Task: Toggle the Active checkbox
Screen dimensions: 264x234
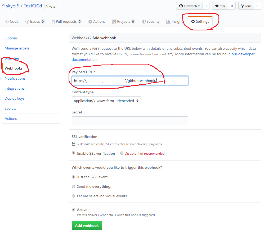Action: click(73, 210)
